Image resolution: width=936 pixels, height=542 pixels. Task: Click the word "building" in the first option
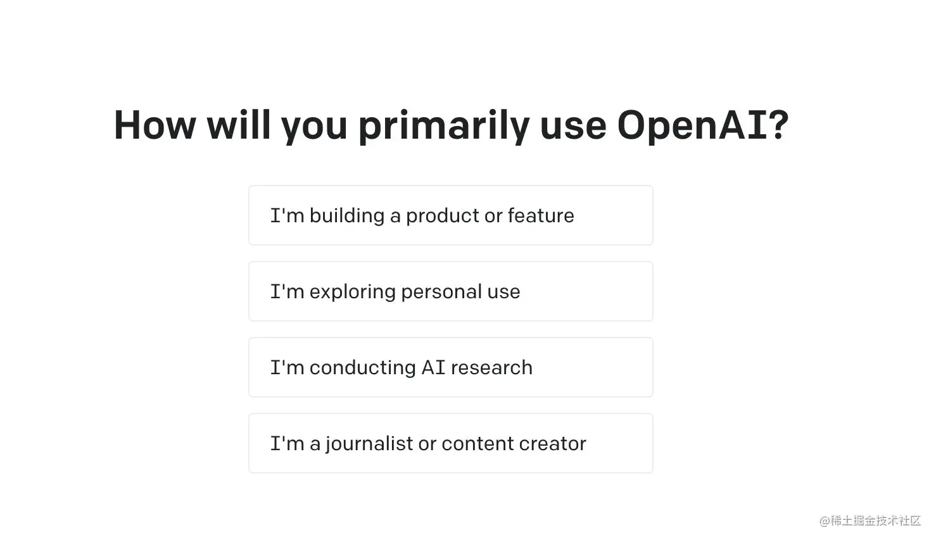(346, 215)
